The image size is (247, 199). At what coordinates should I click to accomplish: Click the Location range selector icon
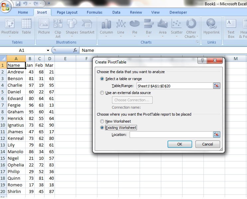pos(217,135)
